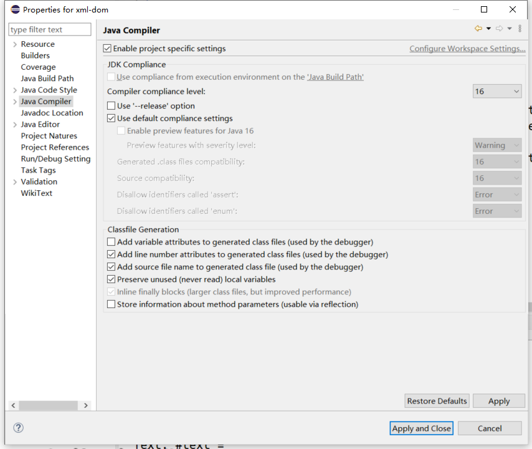This screenshot has height=449, width=532.
Task: Click Configure Workspace Settings link
Action: point(468,49)
